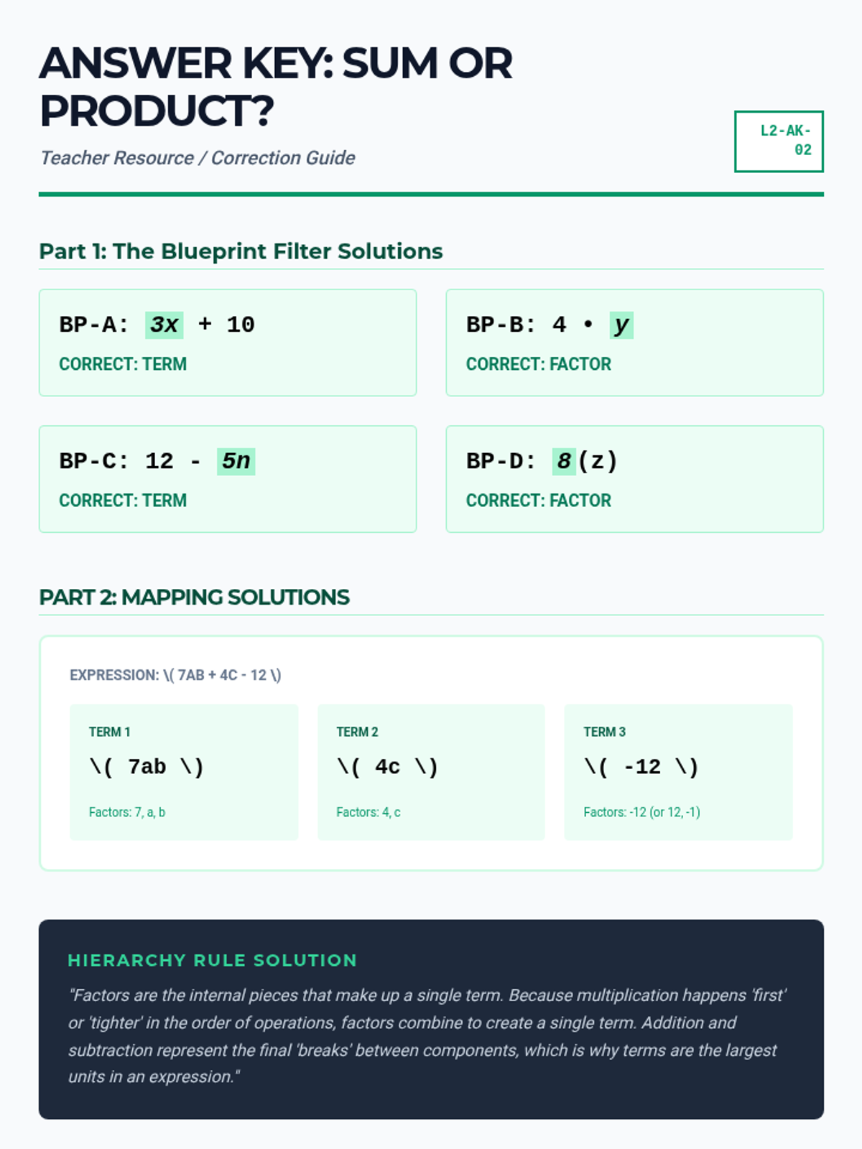Click the 'PART 2: MAPPING SOLUTIONS' heading
The image size is (862, 1149).
point(194,597)
